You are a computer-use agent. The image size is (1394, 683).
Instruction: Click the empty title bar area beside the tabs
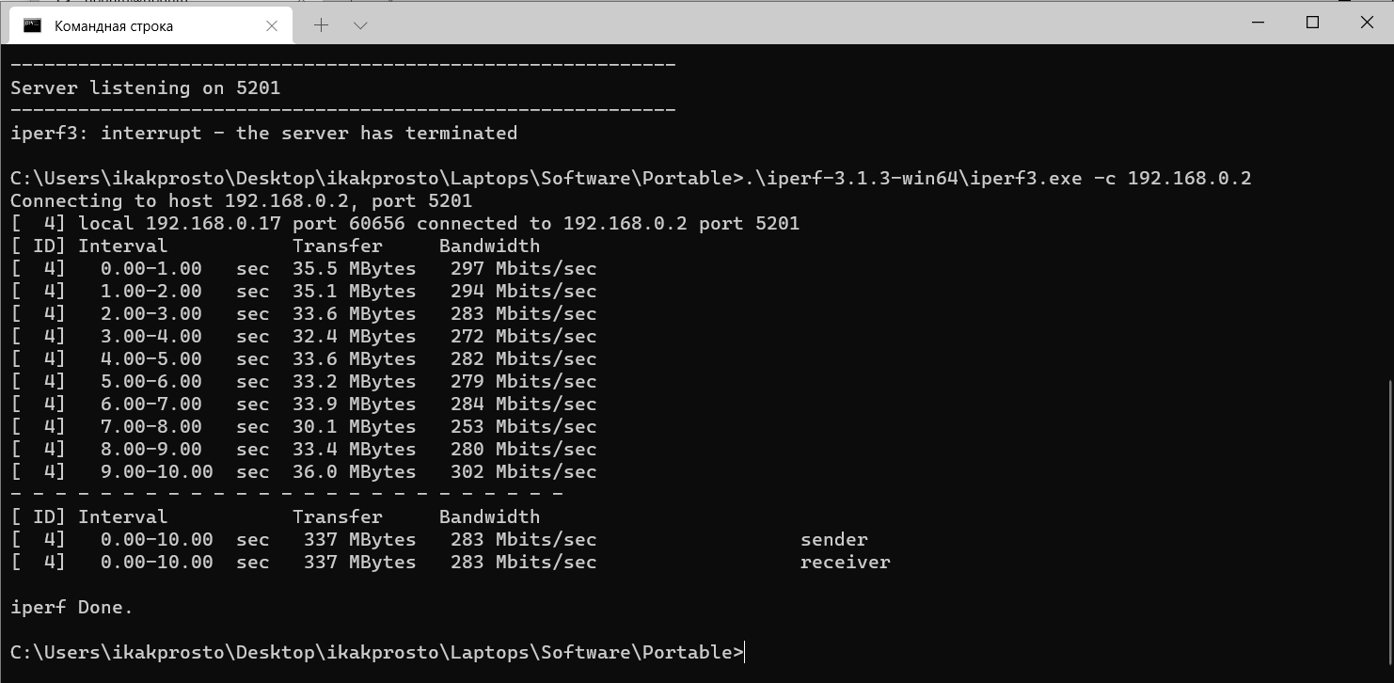(x=800, y=24)
